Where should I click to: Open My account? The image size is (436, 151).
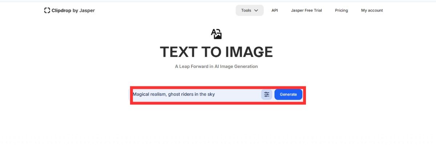372,11
